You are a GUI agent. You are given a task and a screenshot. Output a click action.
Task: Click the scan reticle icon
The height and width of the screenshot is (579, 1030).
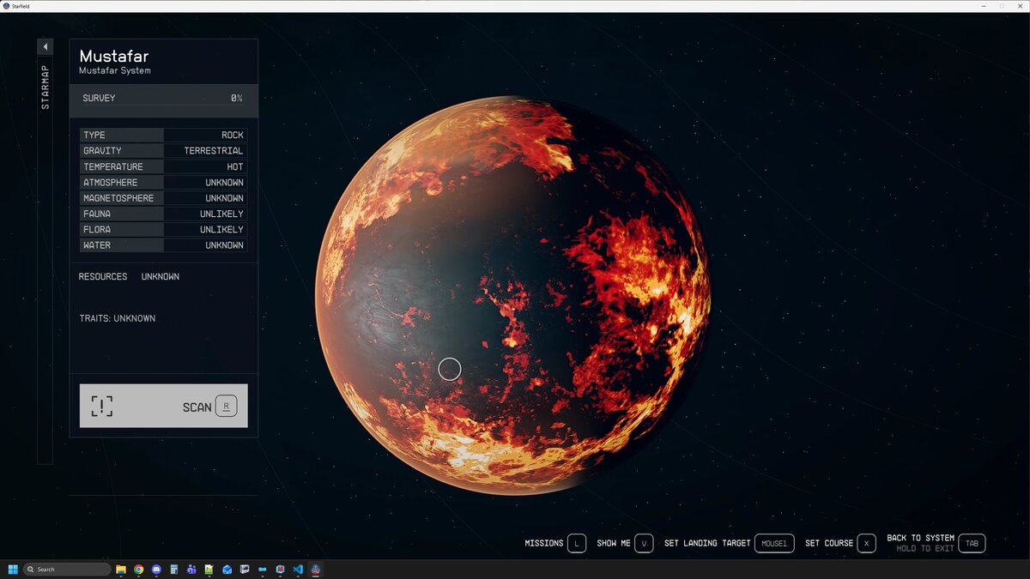pos(102,407)
